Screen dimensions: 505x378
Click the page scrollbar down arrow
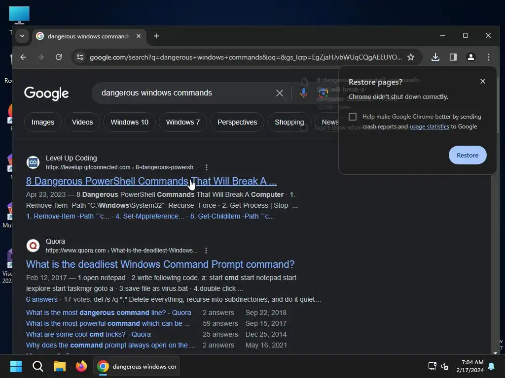pos(495,352)
